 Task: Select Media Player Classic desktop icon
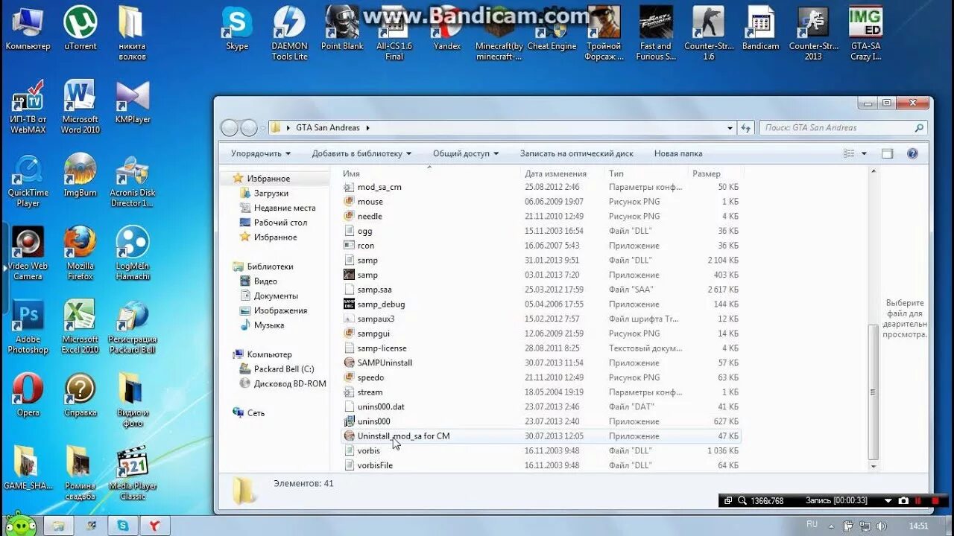point(133,473)
